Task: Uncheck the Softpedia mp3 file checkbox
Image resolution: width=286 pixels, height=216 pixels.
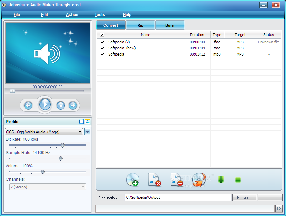Action: [x=102, y=54]
